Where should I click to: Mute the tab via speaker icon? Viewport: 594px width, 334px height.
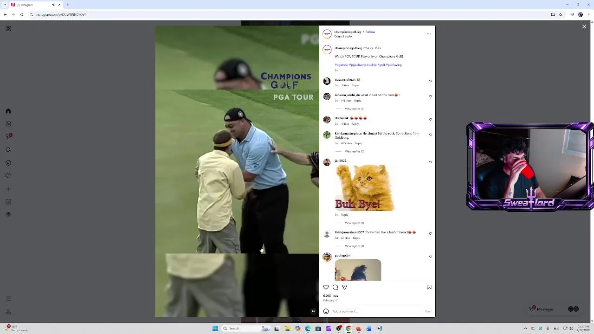tap(54, 5)
